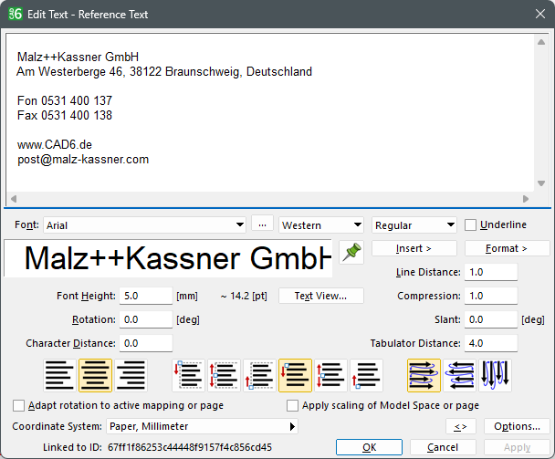555x459 pixels.
Task: Click the 'Am Westerberge 46' address line
Action: (164, 71)
